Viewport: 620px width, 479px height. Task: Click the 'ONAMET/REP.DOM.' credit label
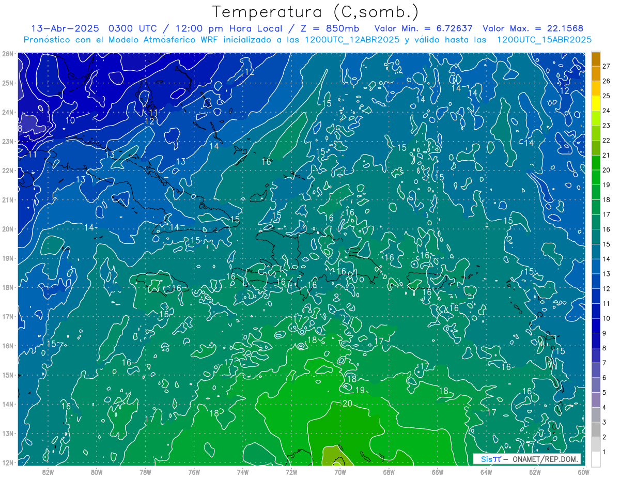click(544, 459)
